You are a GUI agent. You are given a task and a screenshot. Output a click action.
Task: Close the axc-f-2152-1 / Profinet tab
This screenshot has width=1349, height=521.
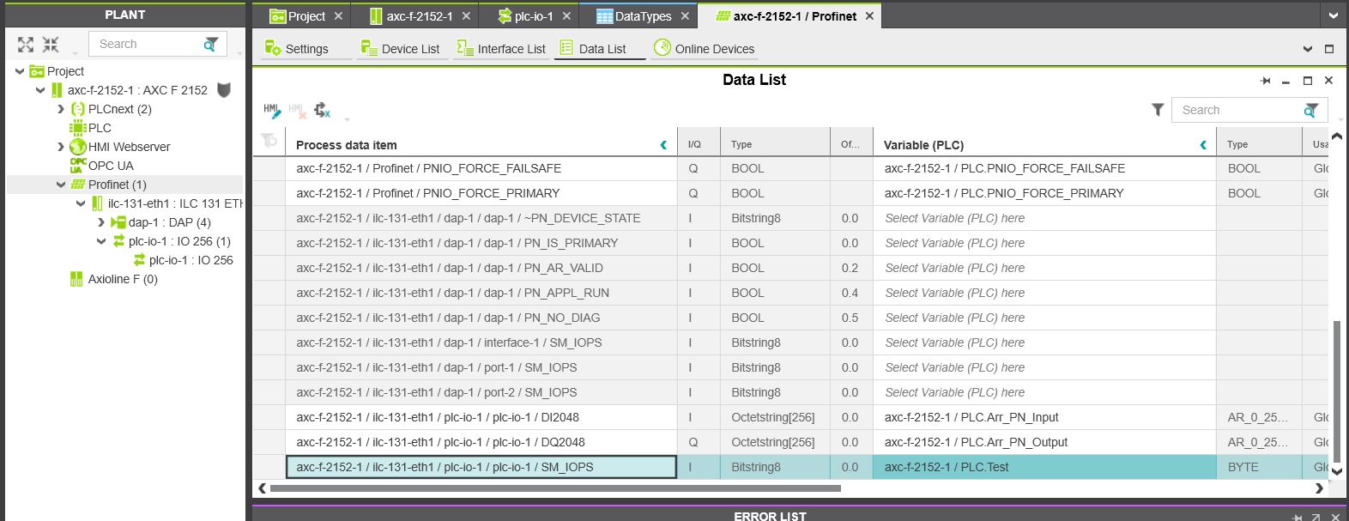click(x=869, y=15)
